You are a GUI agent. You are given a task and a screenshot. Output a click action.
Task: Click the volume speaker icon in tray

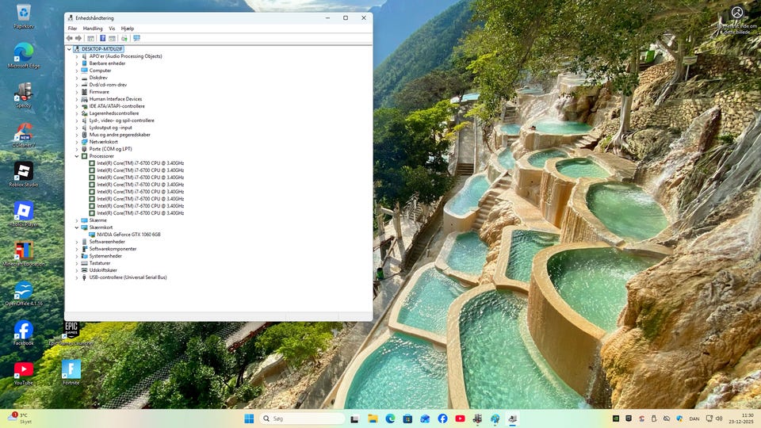point(719,418)
